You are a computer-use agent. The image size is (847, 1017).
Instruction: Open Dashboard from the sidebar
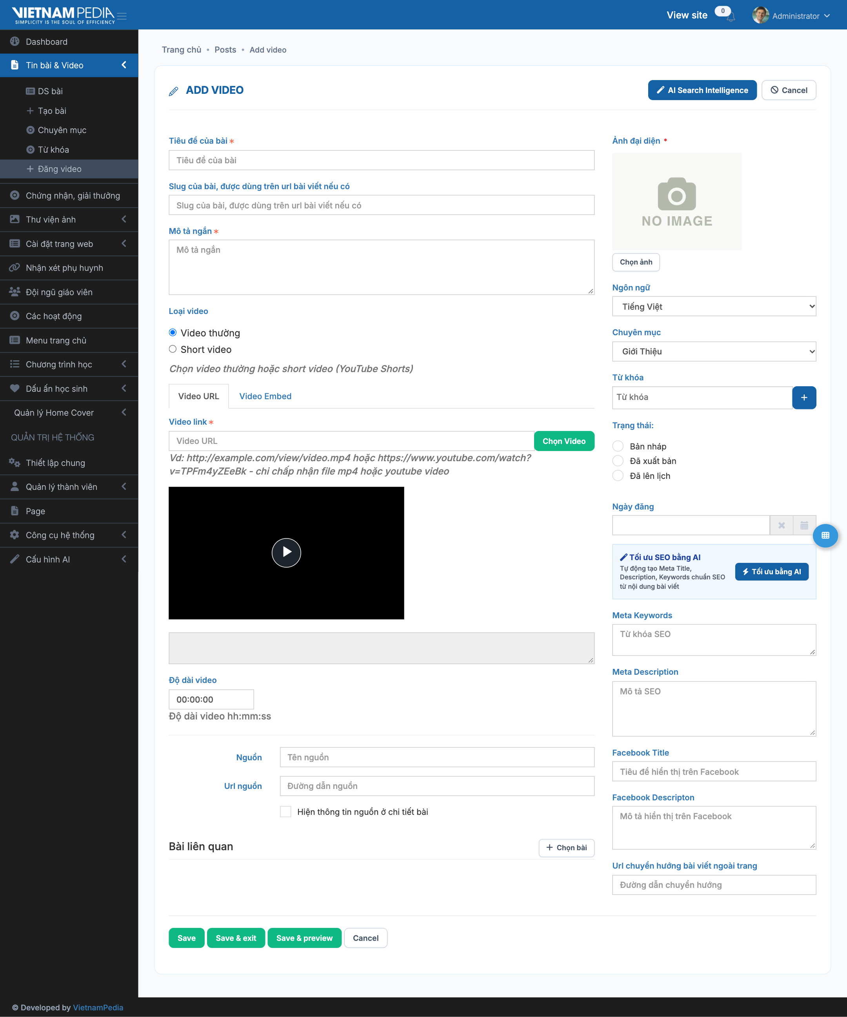[x=69, y=42]
